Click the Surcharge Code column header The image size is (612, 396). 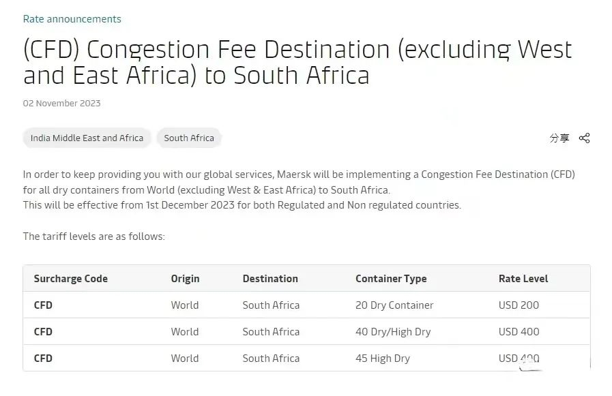pos(71,279)
